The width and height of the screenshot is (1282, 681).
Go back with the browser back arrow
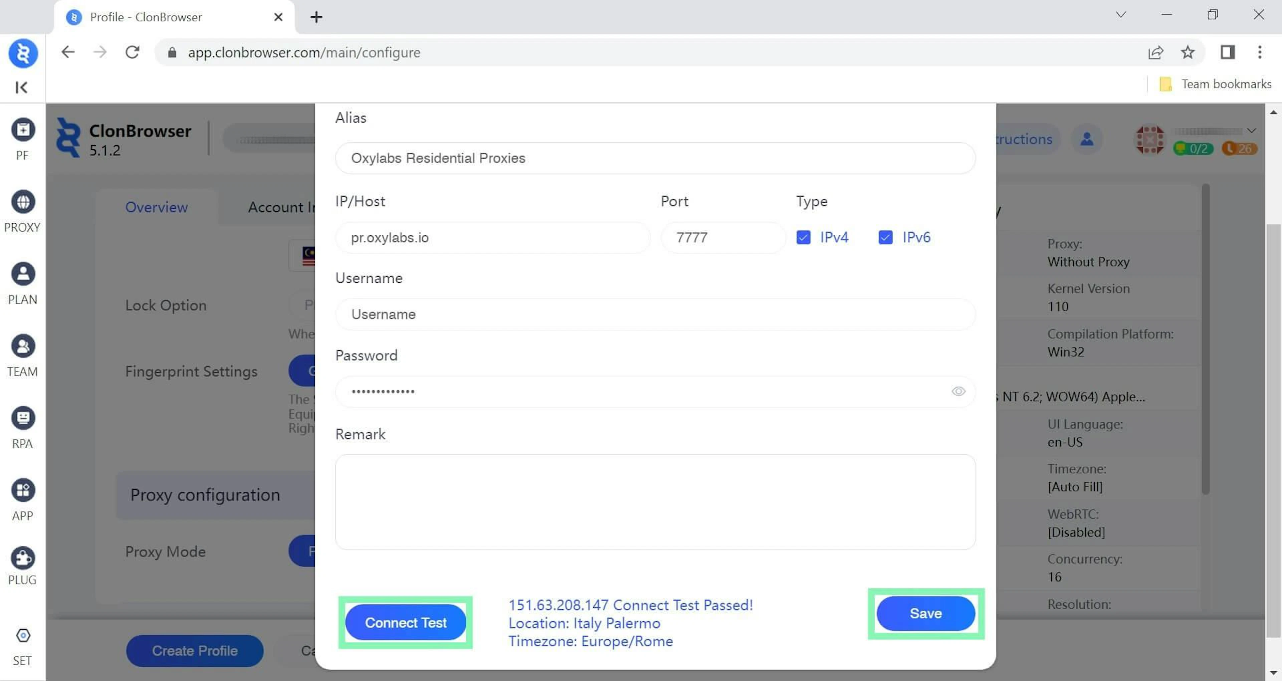[68, 52]
